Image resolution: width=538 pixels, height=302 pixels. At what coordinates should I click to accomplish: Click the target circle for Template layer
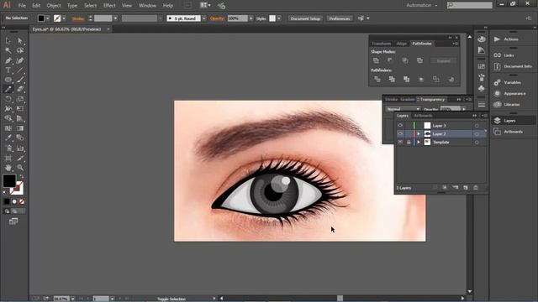pos(477,142)
